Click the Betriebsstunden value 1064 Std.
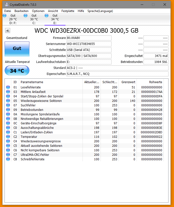Viewport: 174px width, 207px height. click(x=156, y=62)
